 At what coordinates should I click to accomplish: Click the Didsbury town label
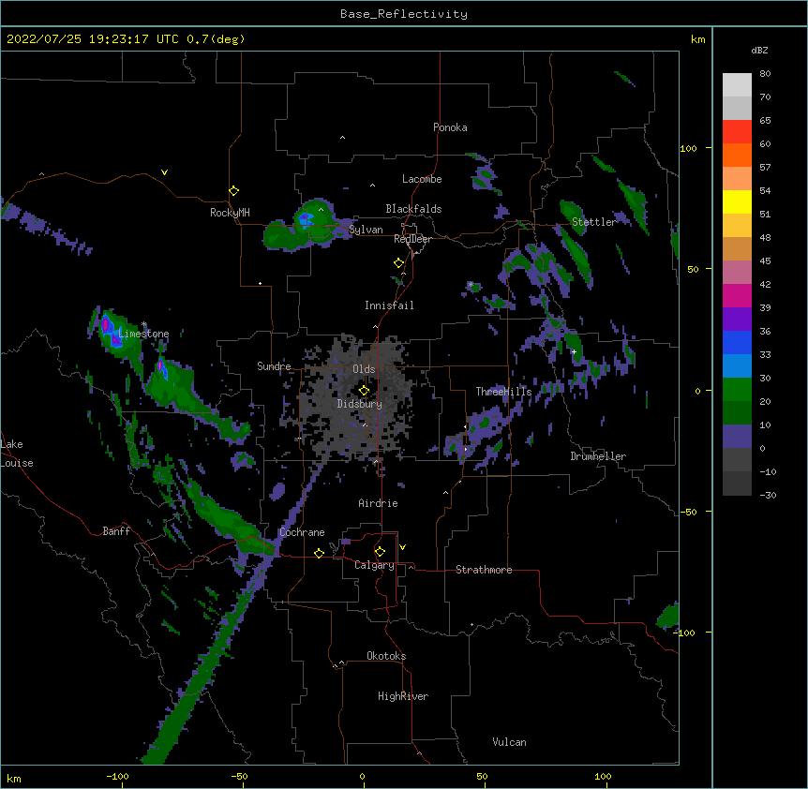click(360, 404)
